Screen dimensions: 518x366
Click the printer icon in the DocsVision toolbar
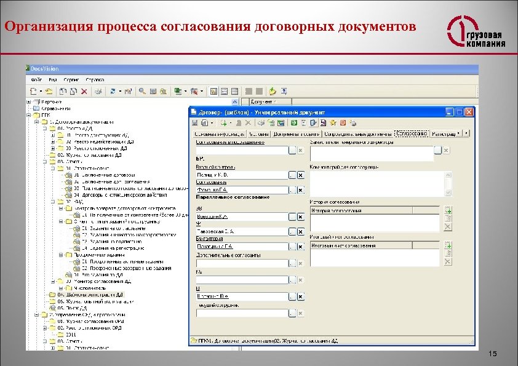tap(98, 92)
